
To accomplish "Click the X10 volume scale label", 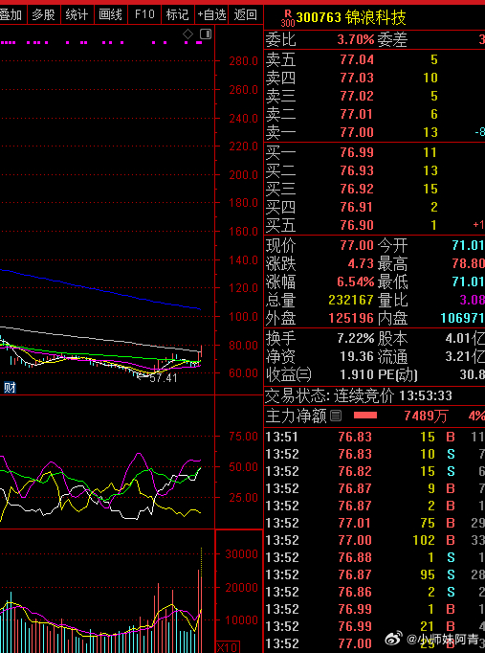I will [x=227, y=647].
